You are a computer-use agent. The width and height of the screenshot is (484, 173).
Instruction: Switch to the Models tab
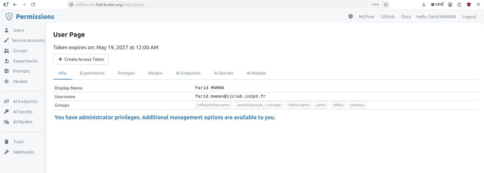pyautogui.click(x=155, y=73)
